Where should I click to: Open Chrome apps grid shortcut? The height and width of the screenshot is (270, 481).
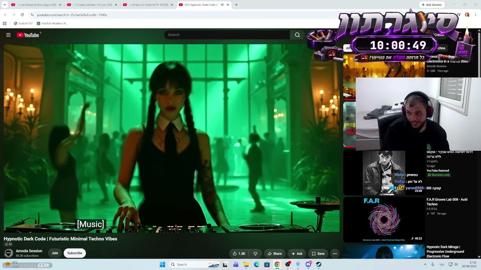(x=5, y=23)
